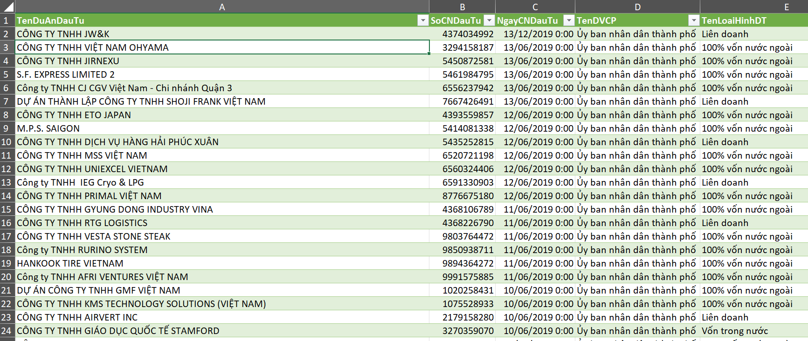The height and width of the screenshot is (341, 808).
Task: Select row 5 header
Action: pos(7,74)
